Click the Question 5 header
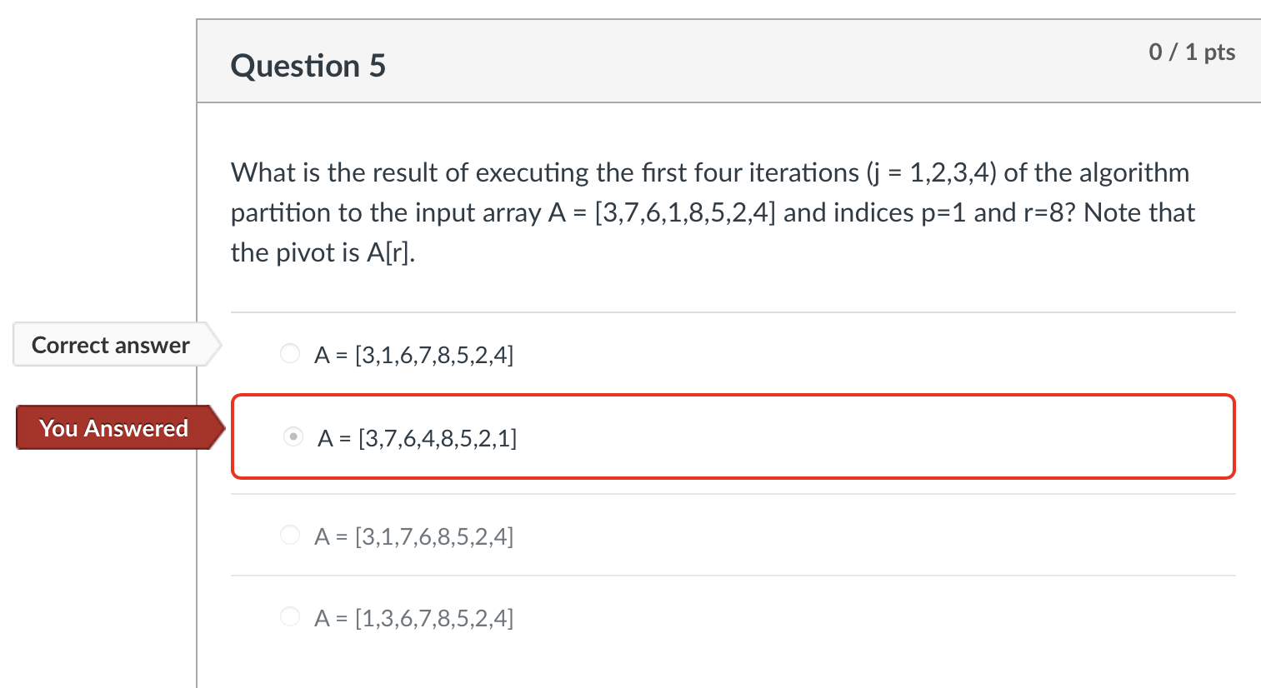The width and height of the screenshot is (1261, 688). click(x=309, y=65)
